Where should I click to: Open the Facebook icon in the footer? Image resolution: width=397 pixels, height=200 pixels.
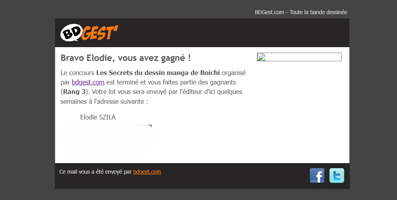coord(317,176)
